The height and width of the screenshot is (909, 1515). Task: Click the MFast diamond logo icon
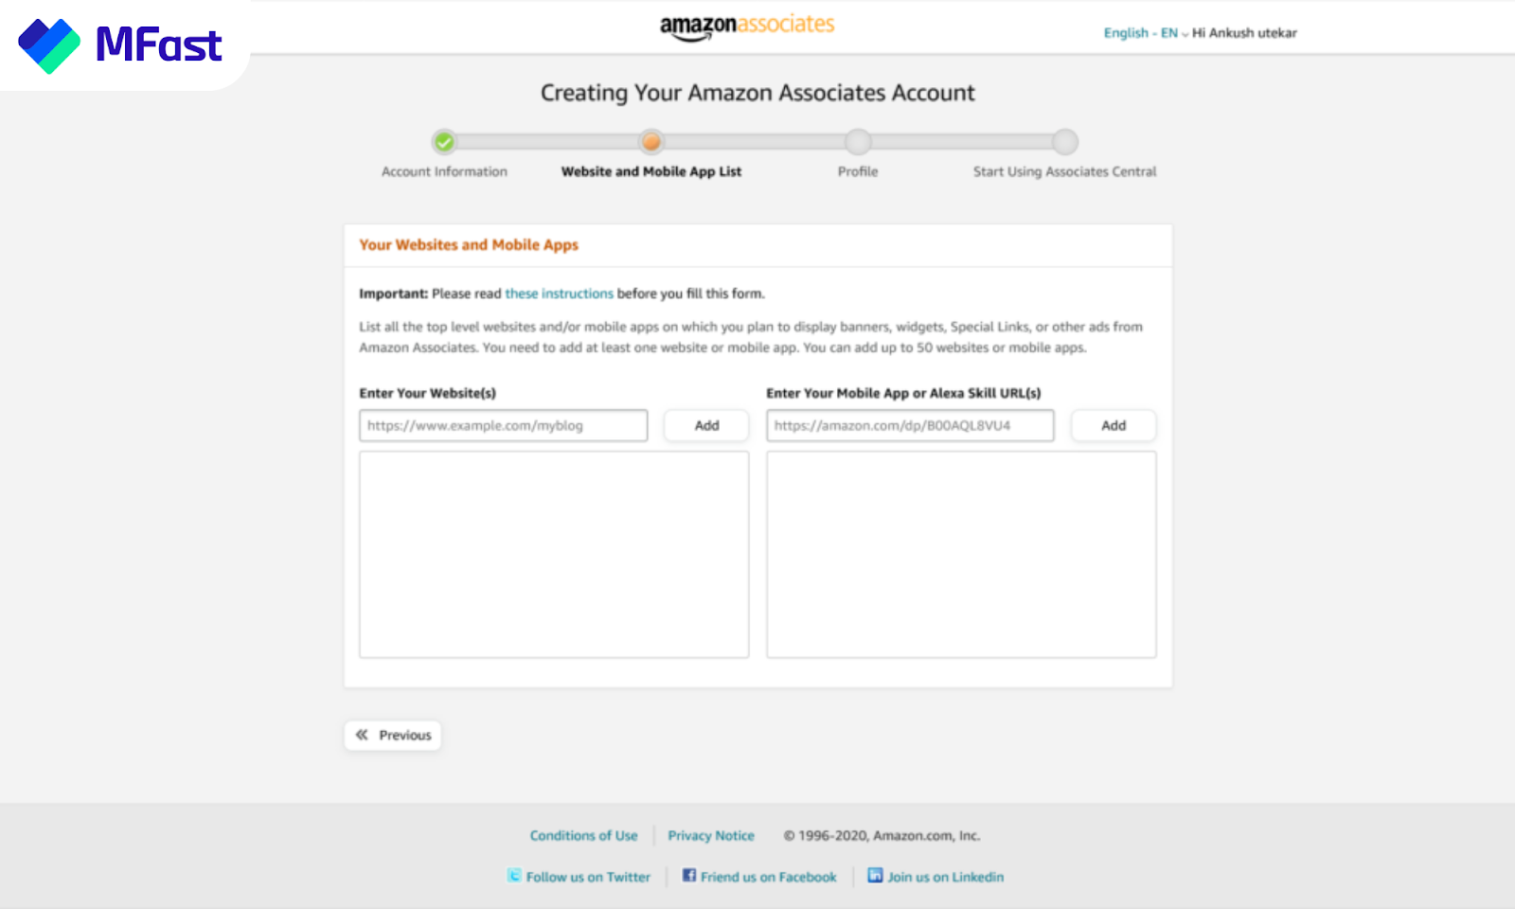click(49, 45)
